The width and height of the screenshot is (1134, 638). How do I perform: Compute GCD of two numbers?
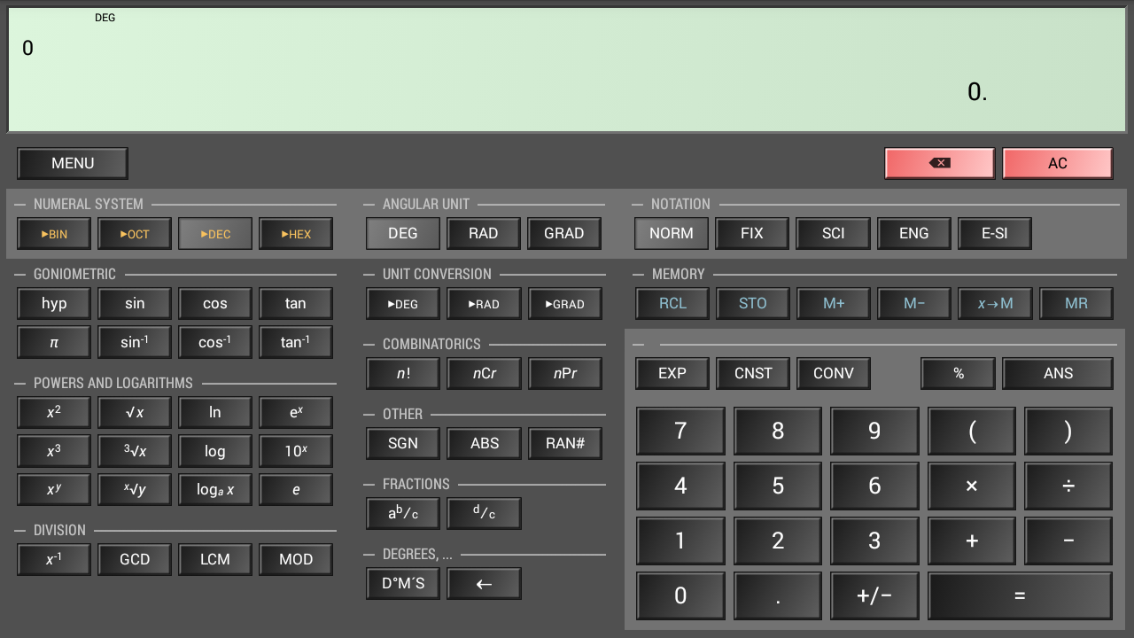135,559
